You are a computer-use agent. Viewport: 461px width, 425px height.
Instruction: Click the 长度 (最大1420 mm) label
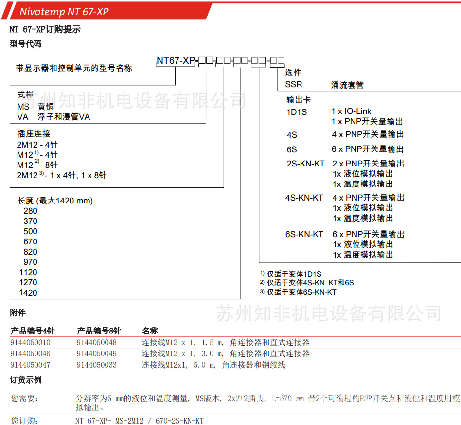(x=55, y=201)
